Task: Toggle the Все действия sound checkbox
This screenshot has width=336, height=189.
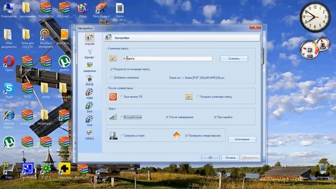Action: click(122, 117)
